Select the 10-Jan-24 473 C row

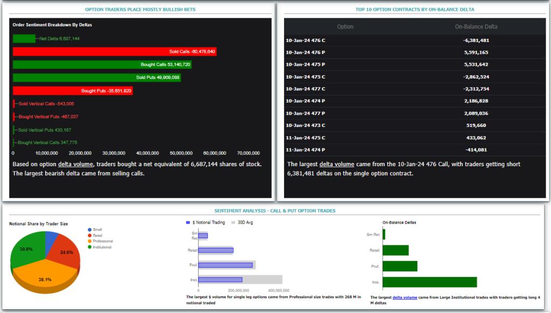pyautogui.click(x=415, y=125)
